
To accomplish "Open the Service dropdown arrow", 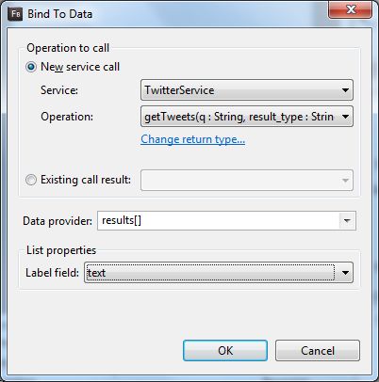I will click(345, 90).
